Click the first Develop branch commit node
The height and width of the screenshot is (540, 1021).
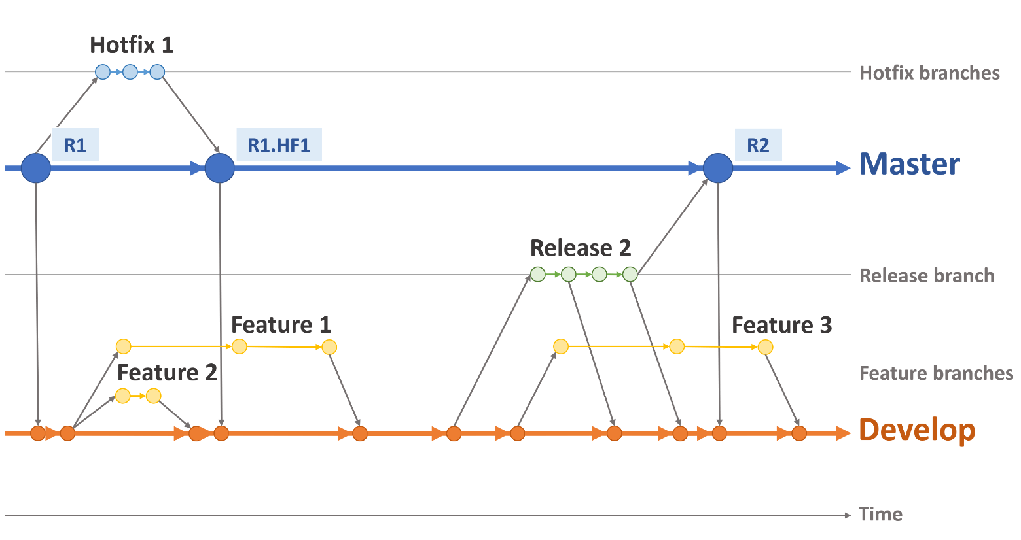coord(38,433)
